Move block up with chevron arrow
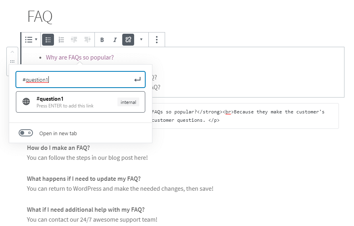The width and height of the screenshot is (354, 226). tap(12, 52)
